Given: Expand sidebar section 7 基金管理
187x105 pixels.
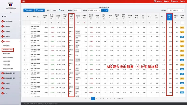Looking at the screenshot, I should (10, 83).
